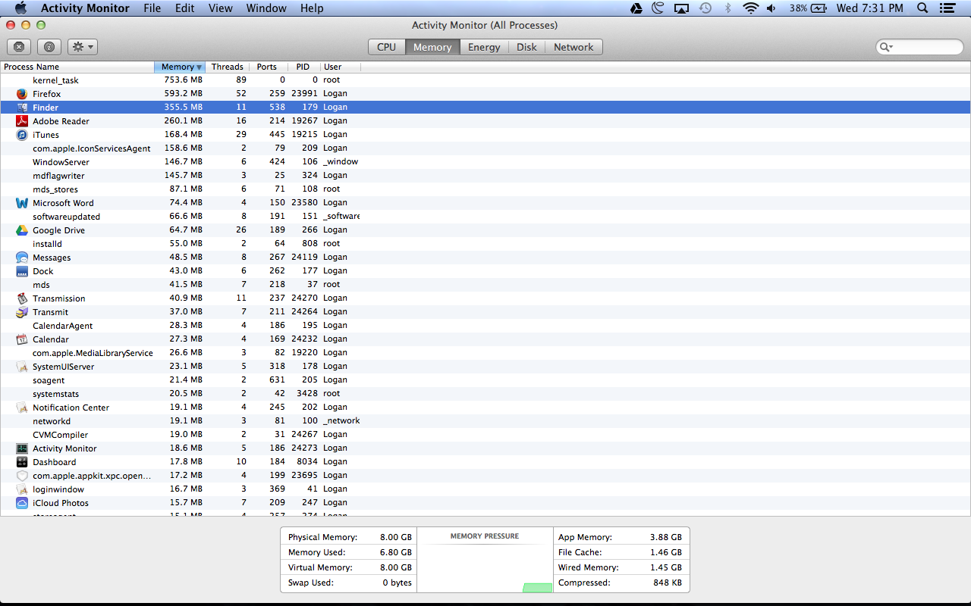Switch to the CPU tab
The width and height of the screenshot is (971, 606).
click(386, 47)
